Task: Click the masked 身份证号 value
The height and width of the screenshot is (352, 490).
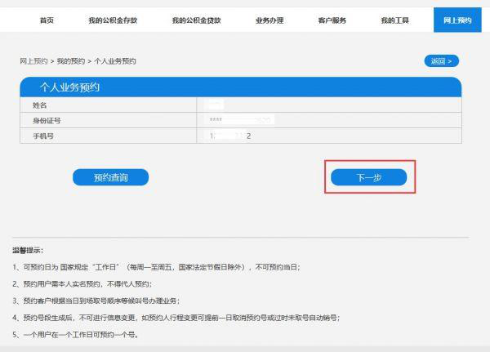Action: [x=240, y=120]
